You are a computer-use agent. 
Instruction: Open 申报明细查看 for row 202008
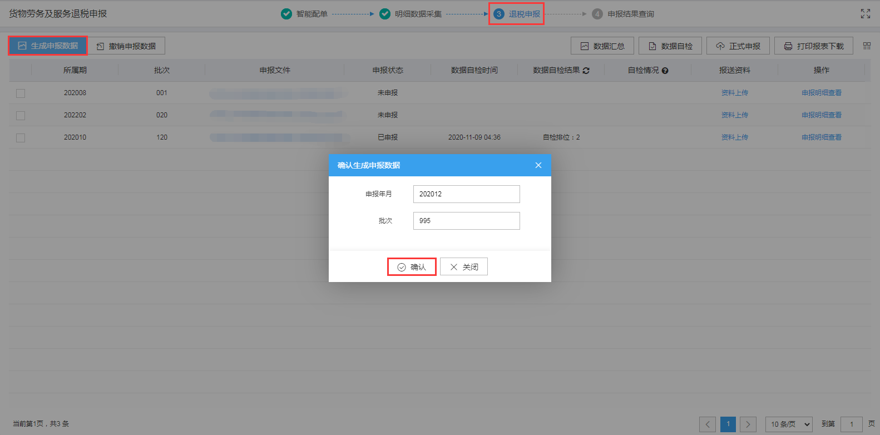pyautogui.click(x=822, y=93)
